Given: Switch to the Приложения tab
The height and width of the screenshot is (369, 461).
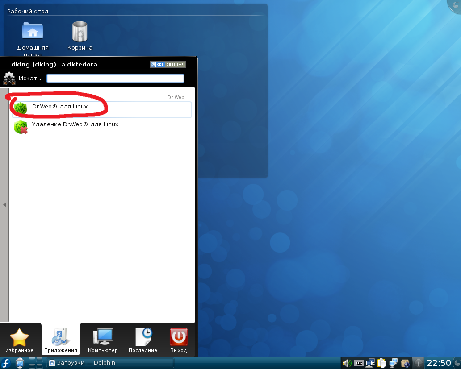Looking at the screenshot, I should coord(61,340).
